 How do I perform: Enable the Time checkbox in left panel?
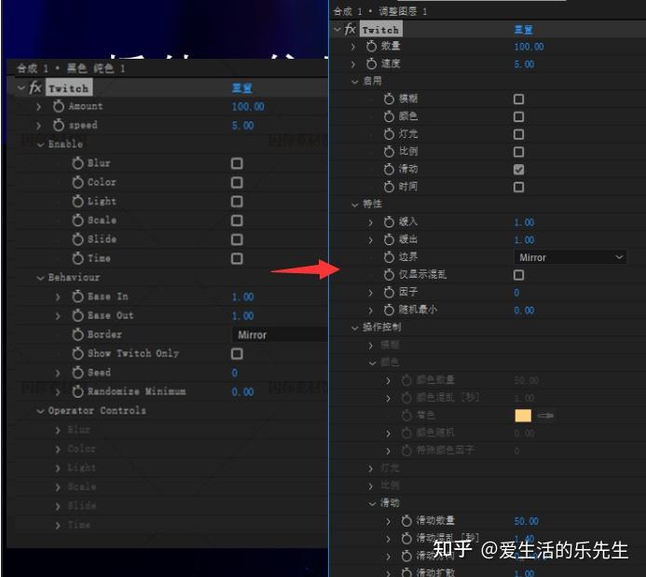pos(237,258)
